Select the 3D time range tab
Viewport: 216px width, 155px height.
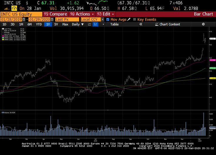13,24
